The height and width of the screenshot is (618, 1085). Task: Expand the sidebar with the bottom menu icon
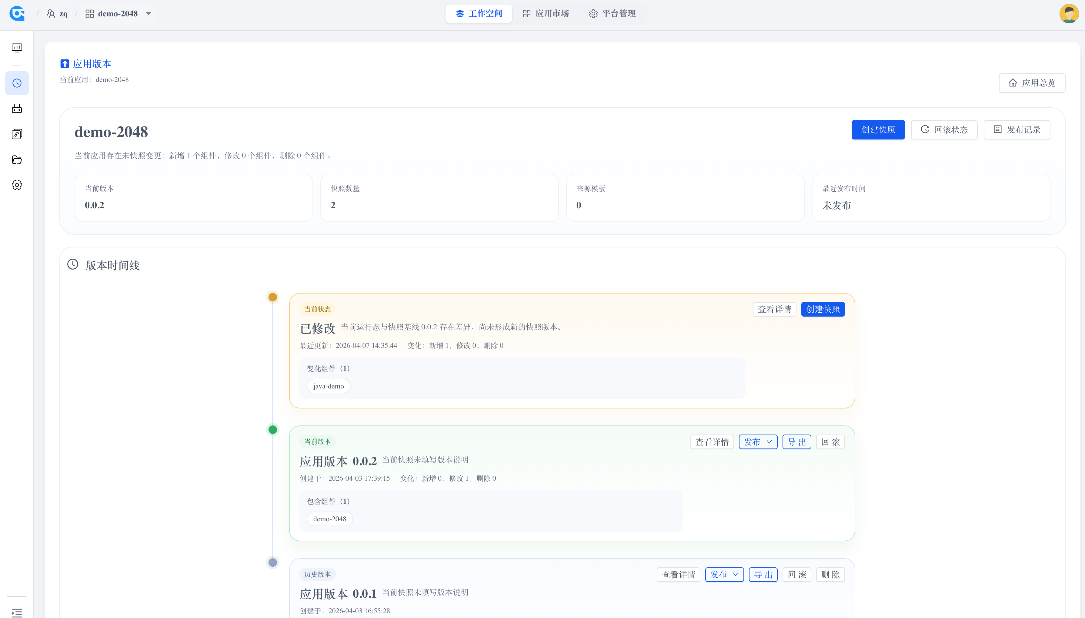click(17, 613)
